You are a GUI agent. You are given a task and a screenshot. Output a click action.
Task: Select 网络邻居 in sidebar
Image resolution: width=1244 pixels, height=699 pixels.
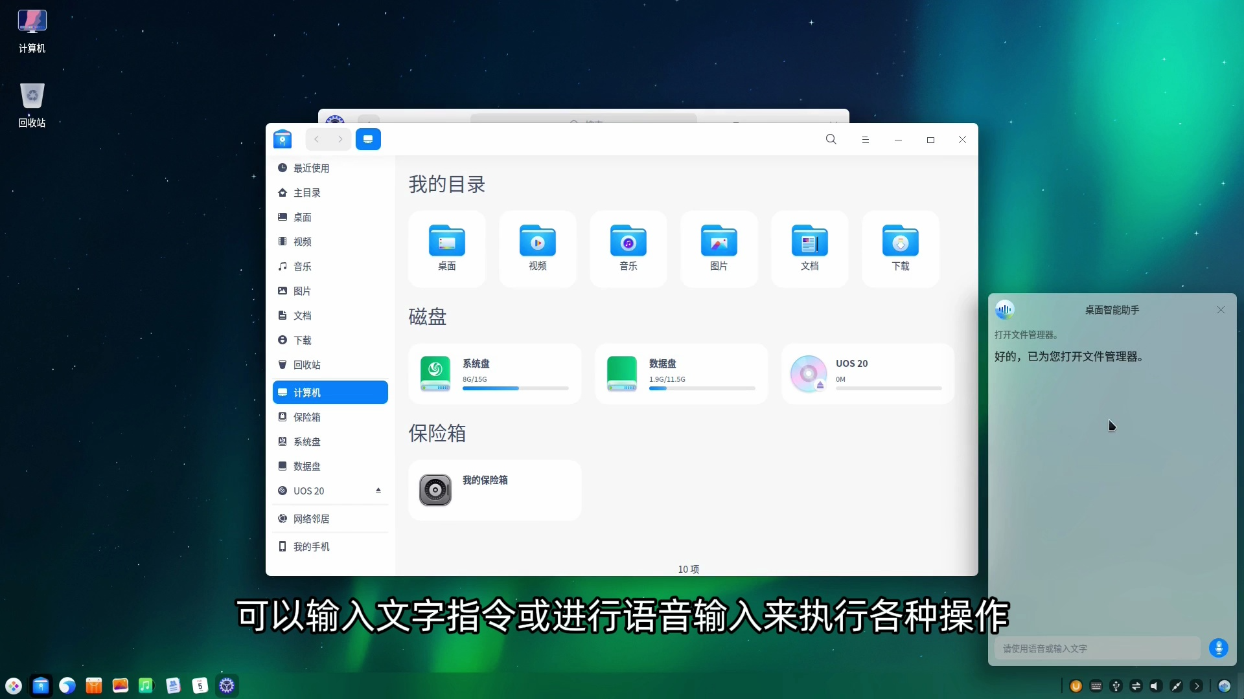click(330, 518)
